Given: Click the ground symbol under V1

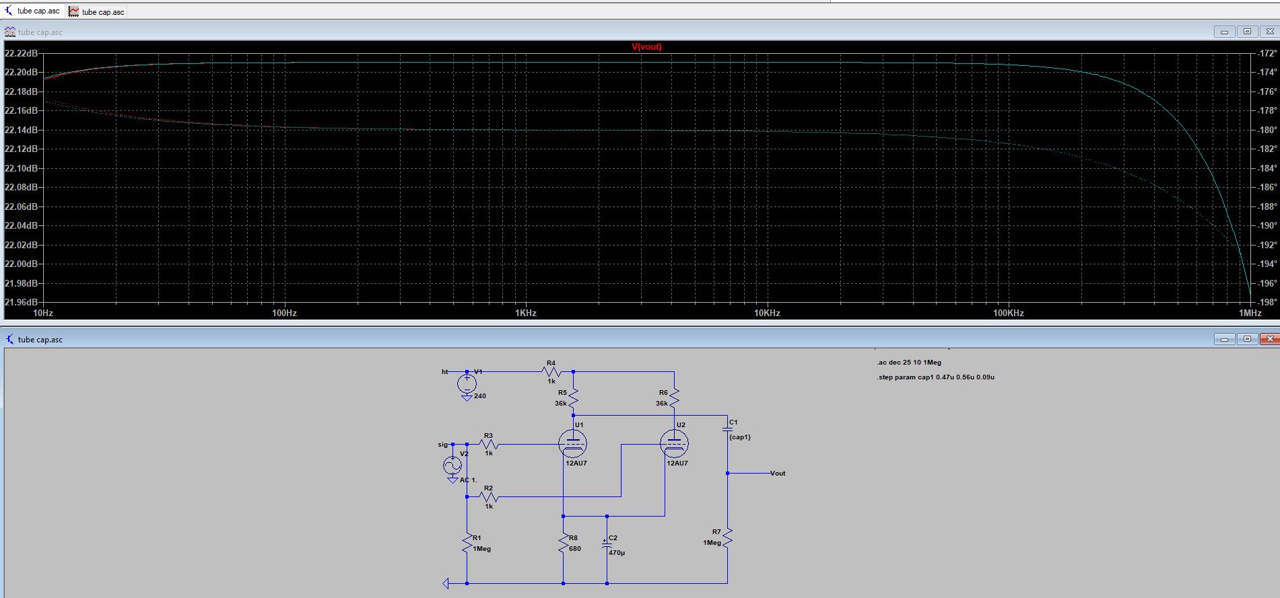Looking at the screenshot, I should pyautogui.click(x=467, y=398).
